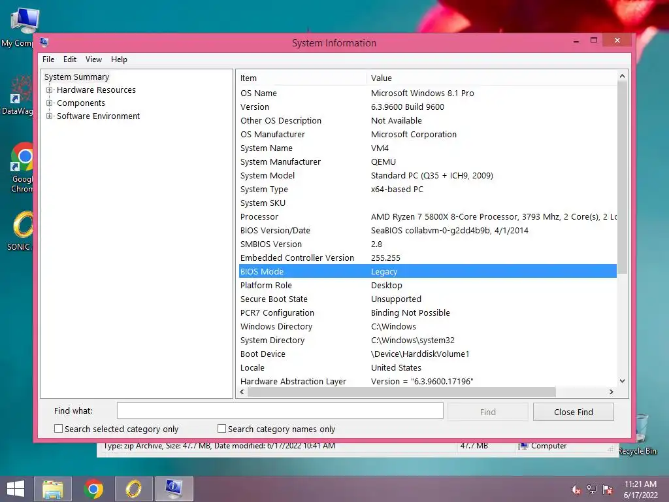Click the horizontal scrollbar thumb
Screen dimensions: 669x502
click(x=401, y=392)
